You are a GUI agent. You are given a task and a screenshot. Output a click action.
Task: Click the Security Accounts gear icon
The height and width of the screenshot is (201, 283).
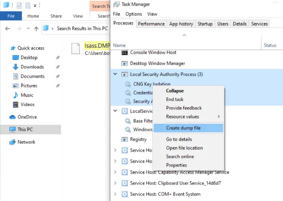[128, 102]
